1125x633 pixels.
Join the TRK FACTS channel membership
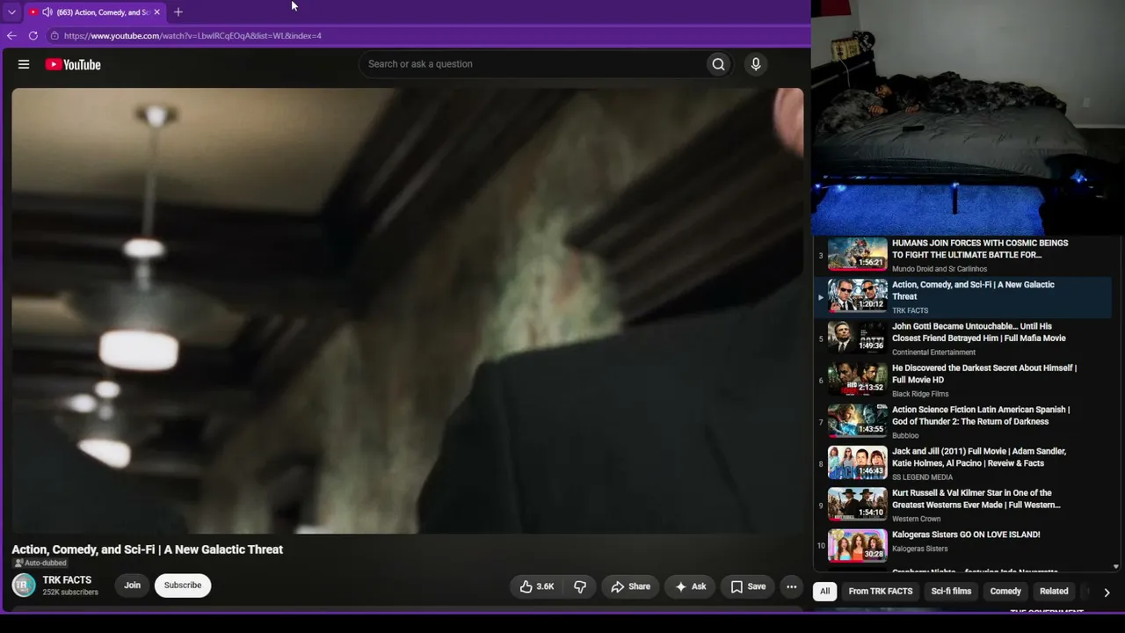click(x=132, y=586)
